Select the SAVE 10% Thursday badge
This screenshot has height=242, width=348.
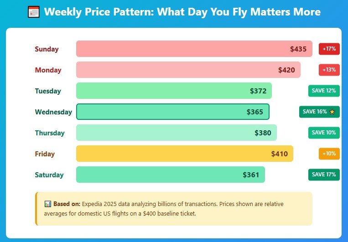[x=324, y=133]
